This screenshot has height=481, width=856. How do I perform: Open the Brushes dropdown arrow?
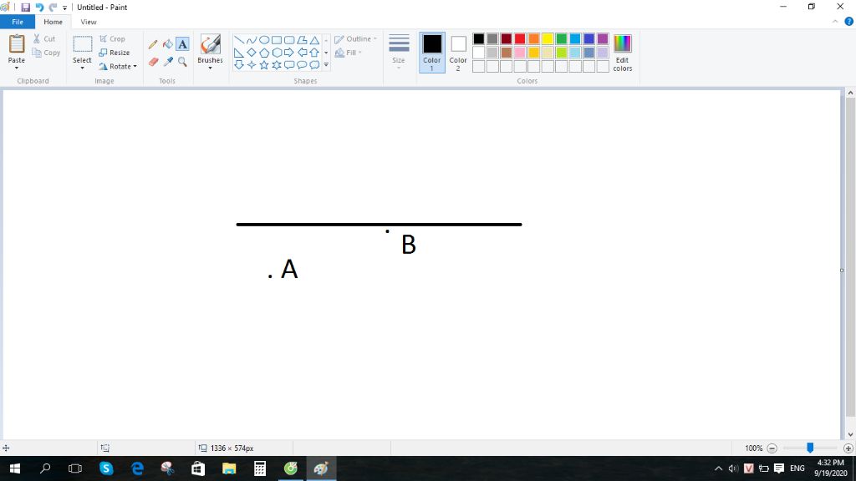pyautogui.click(x=210, y=68)
